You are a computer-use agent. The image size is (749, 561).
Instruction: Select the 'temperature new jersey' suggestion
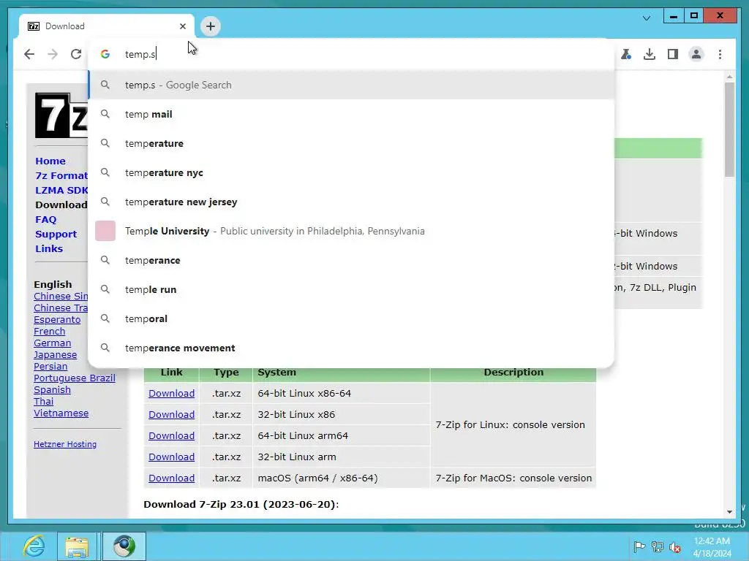351,202
